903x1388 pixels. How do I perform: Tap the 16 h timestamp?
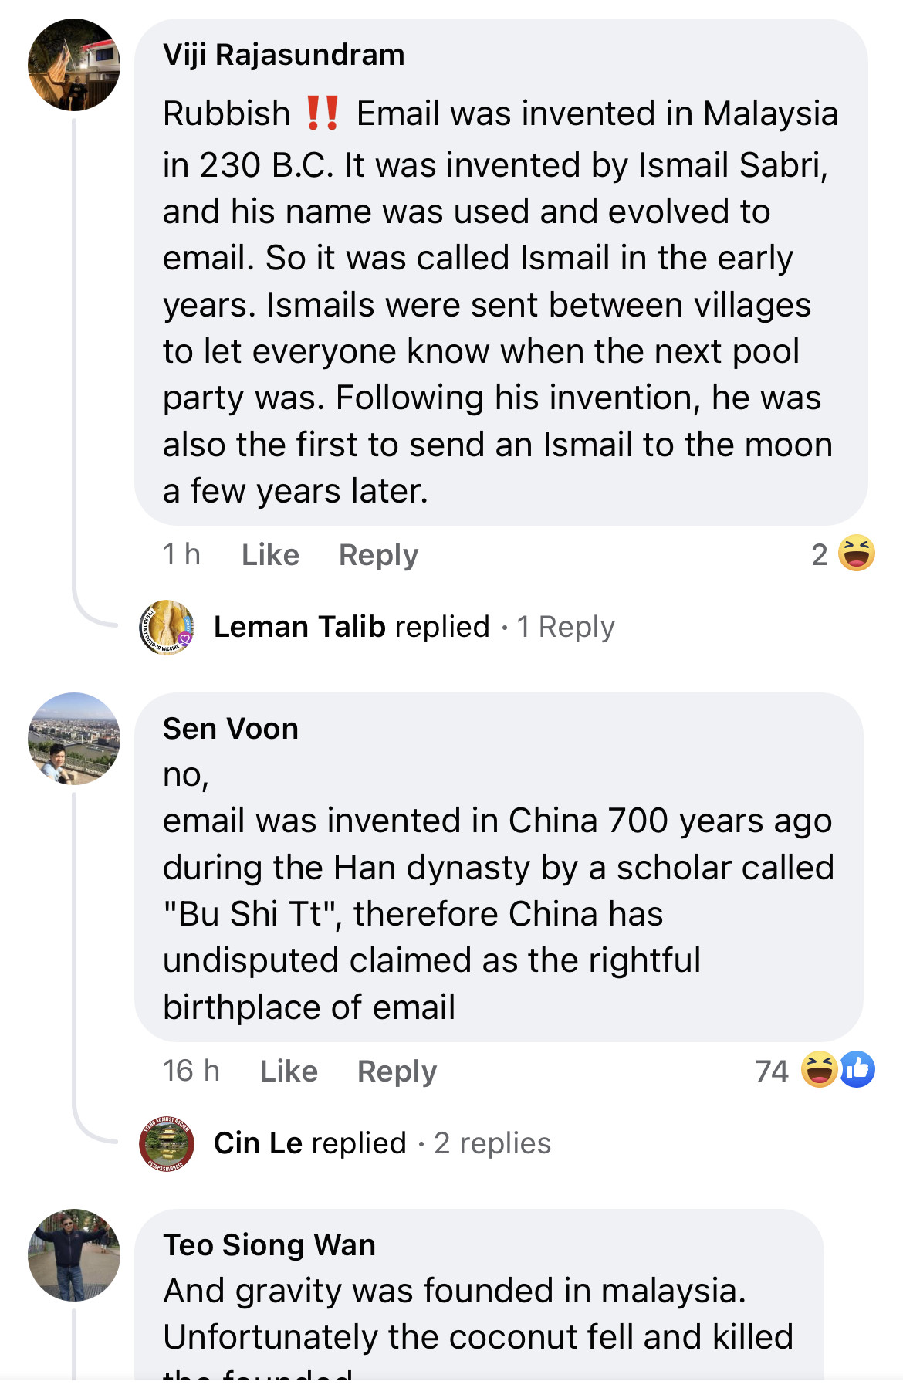click(191, 1071)
